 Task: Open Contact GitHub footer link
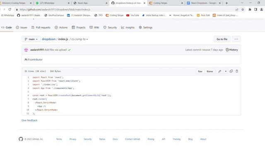click(132, 139)
